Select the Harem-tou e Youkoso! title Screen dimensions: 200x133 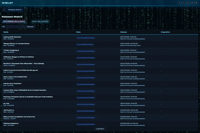point(12,83)
